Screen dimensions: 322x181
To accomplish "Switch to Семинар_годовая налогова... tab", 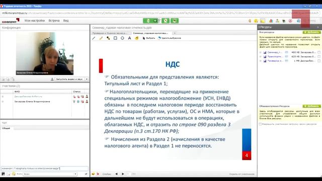I will pyautogui.click(x=150, y=33).
